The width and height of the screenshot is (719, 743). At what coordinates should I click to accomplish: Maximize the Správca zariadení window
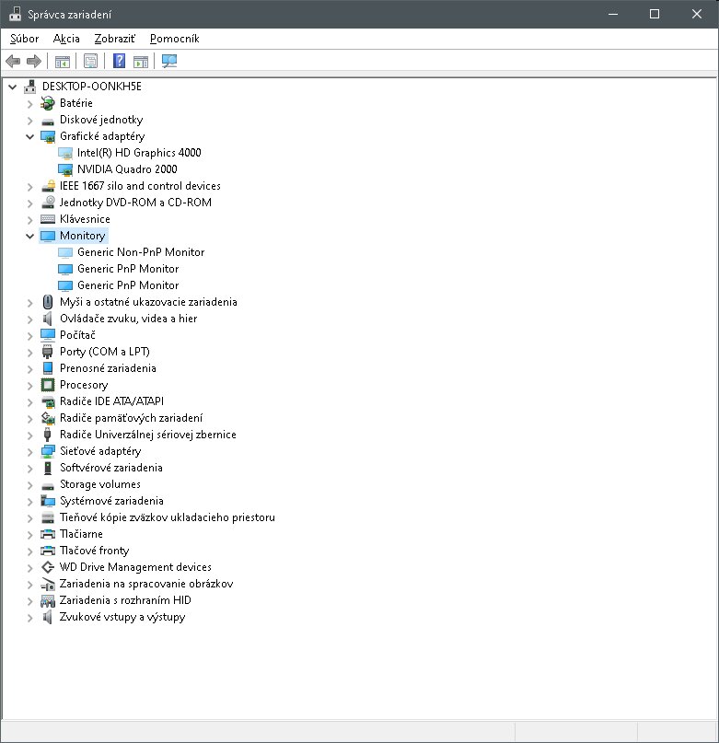pyautogui.click(x=655, y=14)
